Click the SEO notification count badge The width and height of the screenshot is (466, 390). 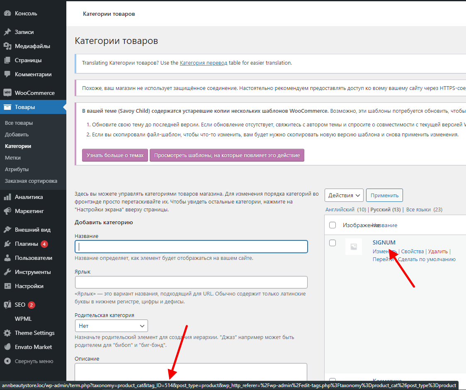[x=32, y=305]
